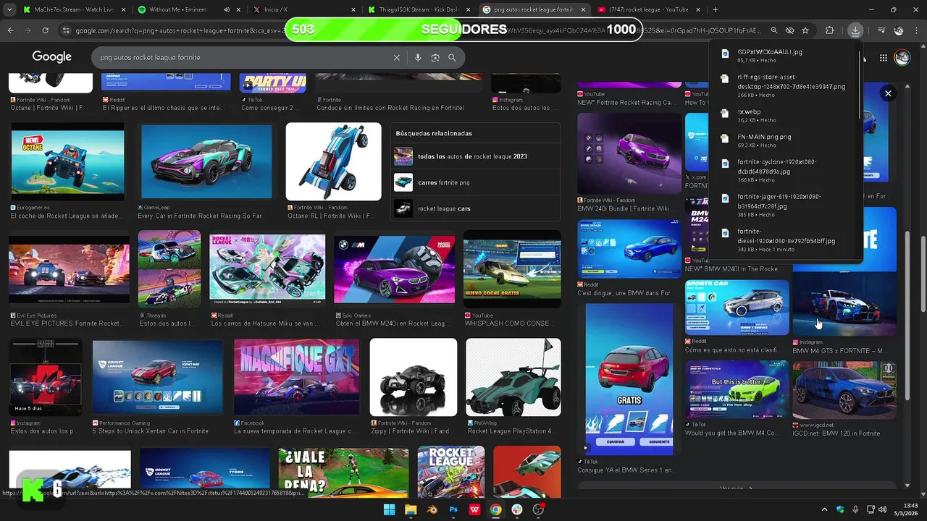Click the browser reload button
927x521 pixels.
pyautogui.click(x=45, y=30)
